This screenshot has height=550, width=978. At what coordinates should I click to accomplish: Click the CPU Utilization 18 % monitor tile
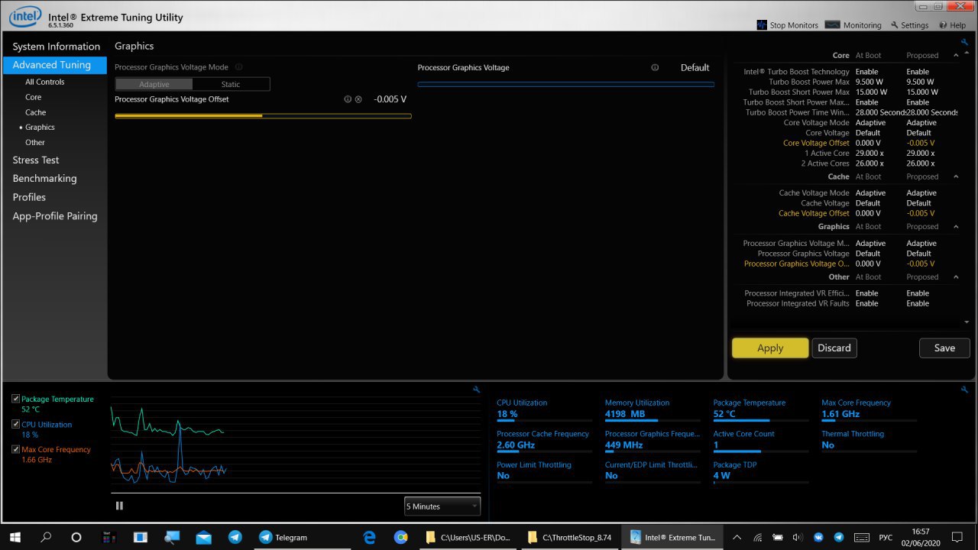click(x=544, y=409)
